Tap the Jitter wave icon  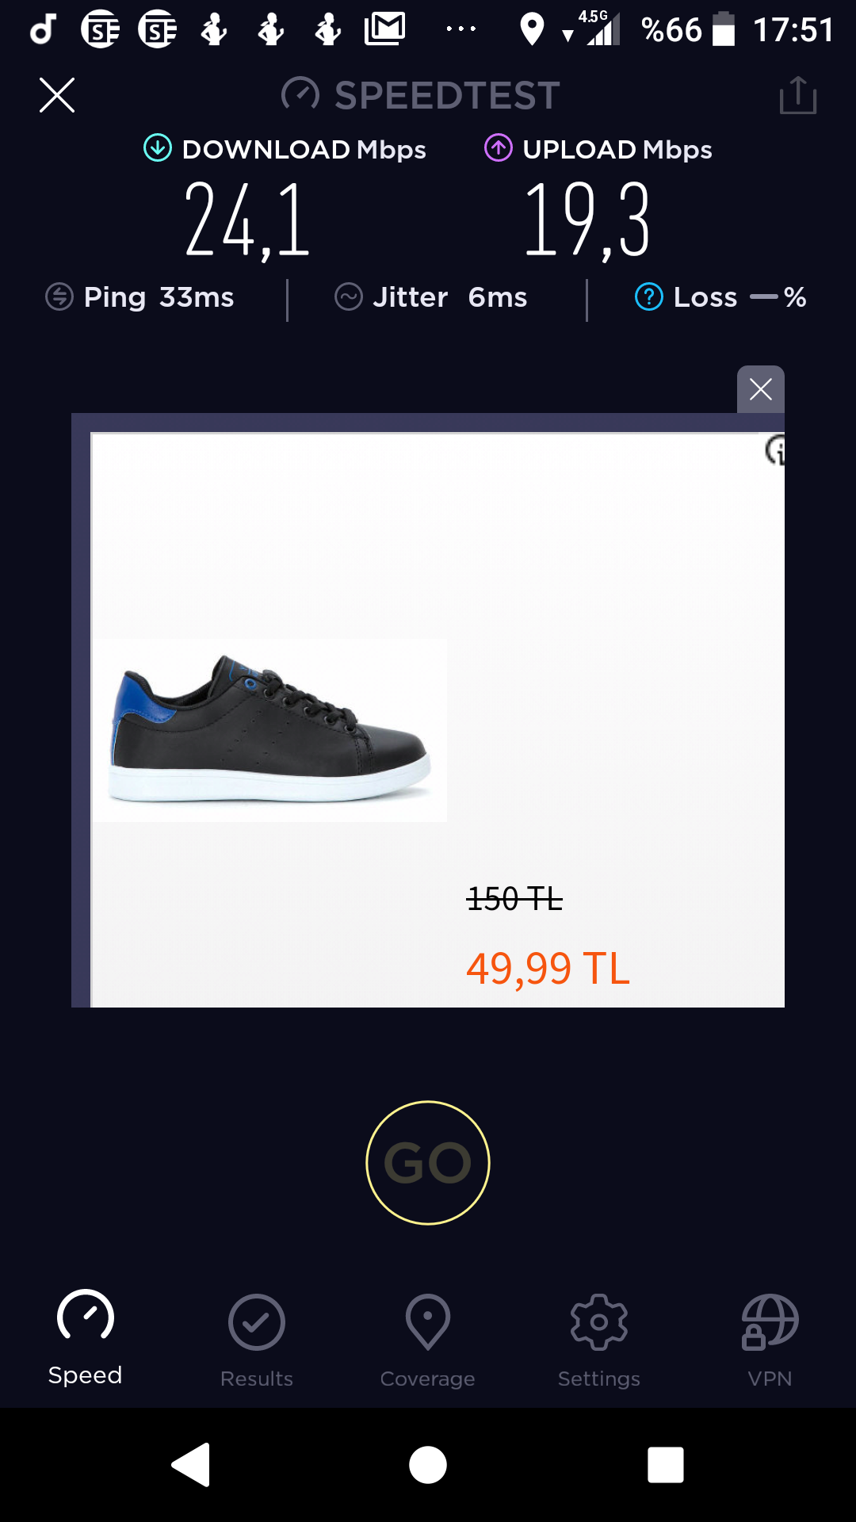[349, 297]
